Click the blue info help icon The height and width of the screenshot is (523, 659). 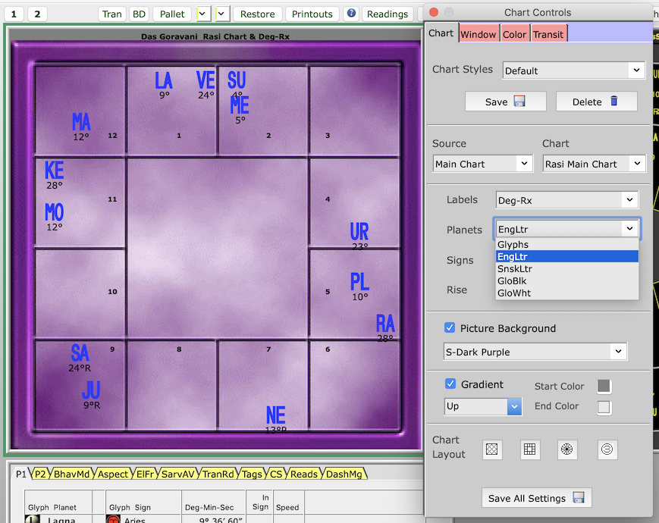[x=351, y=14]
